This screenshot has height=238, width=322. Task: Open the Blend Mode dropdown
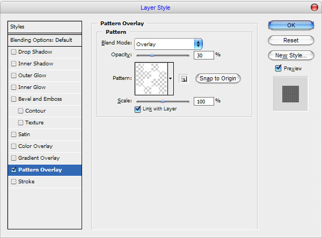169,44
